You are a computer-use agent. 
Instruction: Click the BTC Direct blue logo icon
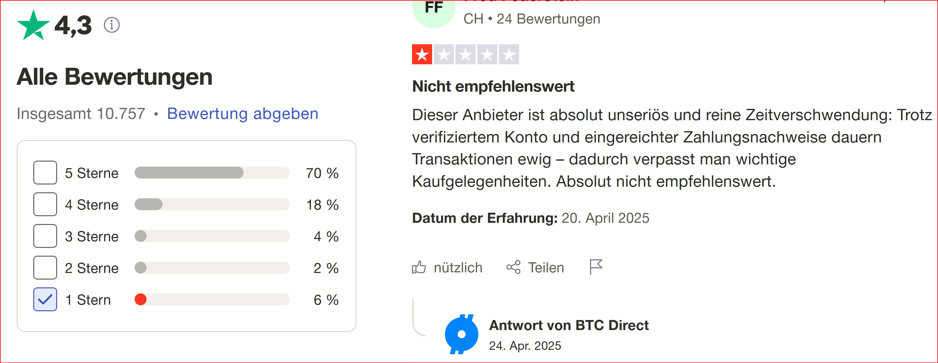461,334
